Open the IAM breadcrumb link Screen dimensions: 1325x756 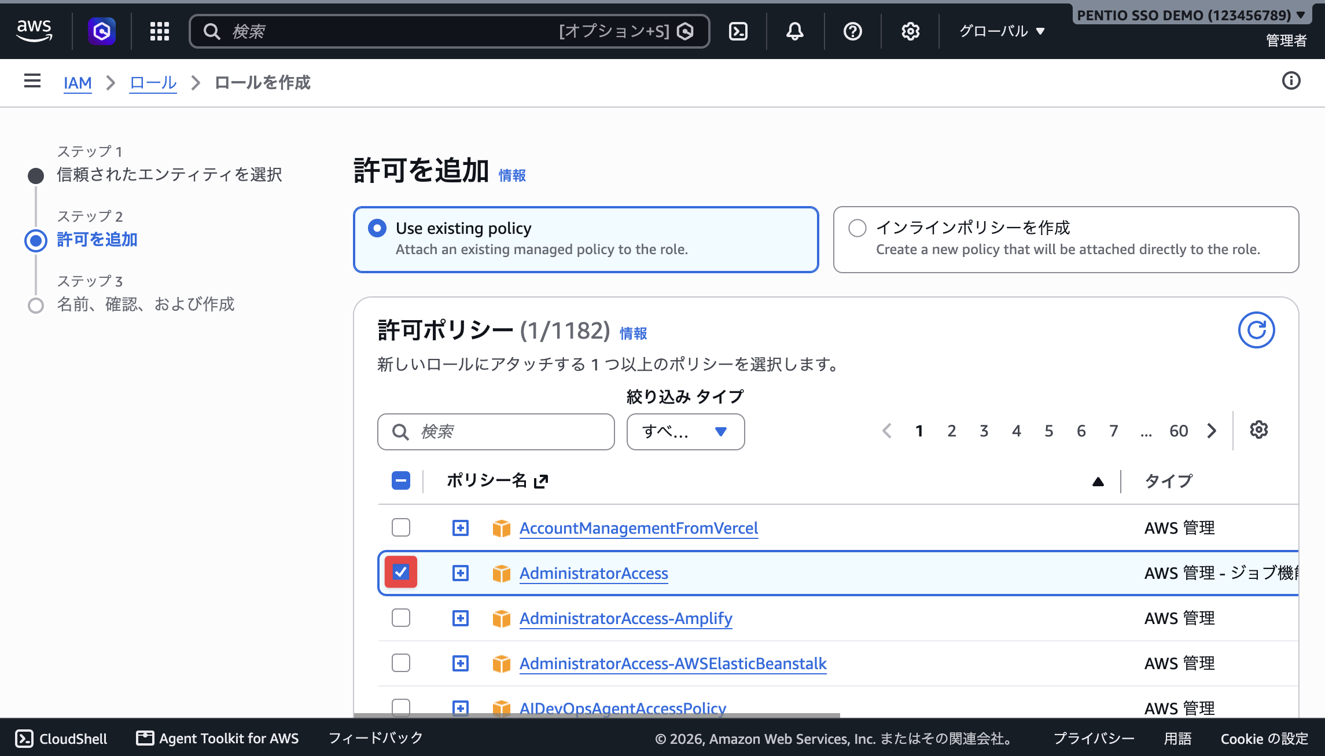click(x=78, y=83)
